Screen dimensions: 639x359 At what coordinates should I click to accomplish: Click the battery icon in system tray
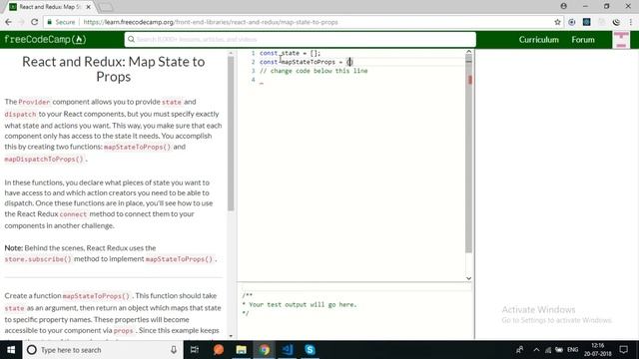pos(559,350)
